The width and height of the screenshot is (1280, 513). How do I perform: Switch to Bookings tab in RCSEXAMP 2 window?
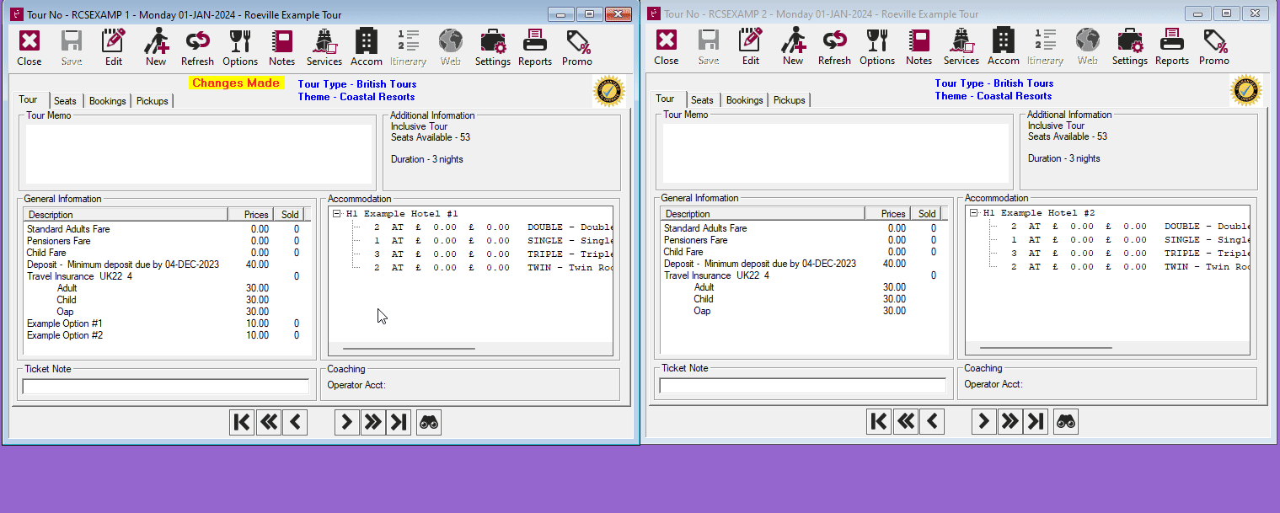[x=745, y=100]
